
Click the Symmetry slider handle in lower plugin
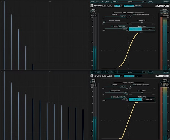142,93
